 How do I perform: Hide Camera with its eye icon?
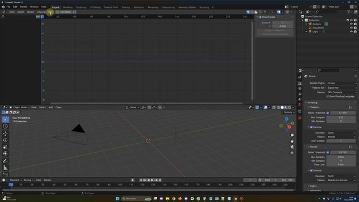click(351, 24)
